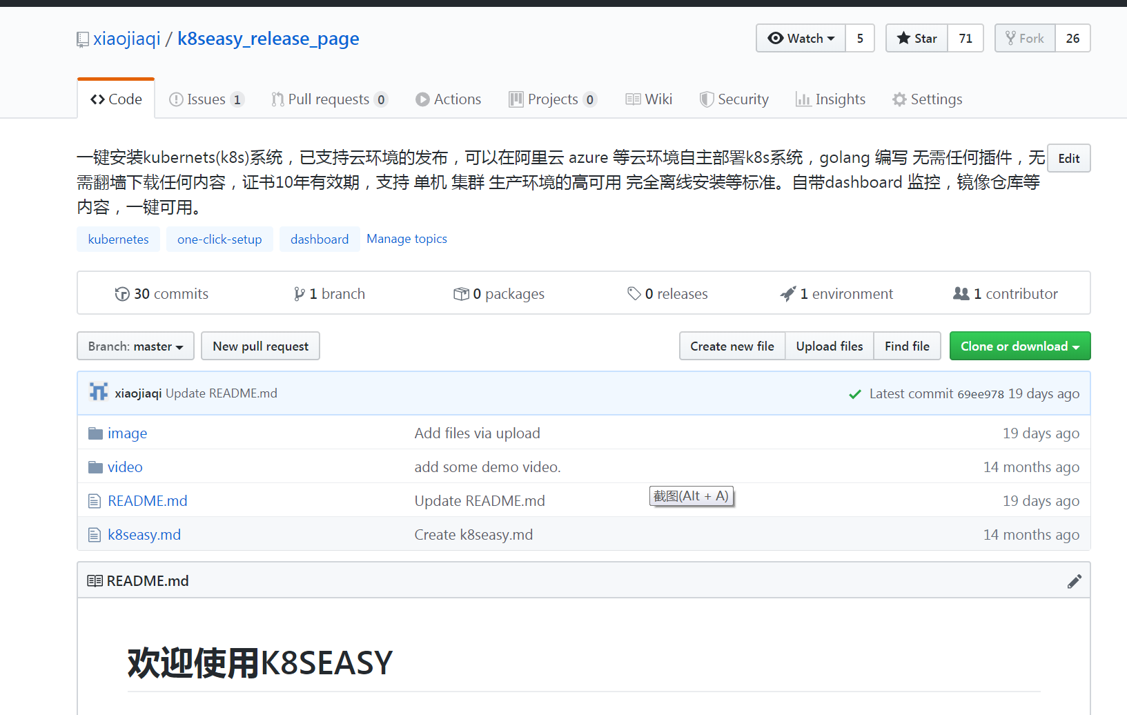Viewport: 1127px width, 715px height.
Task: Switch to the Code tab
Action: coord(116,99)
